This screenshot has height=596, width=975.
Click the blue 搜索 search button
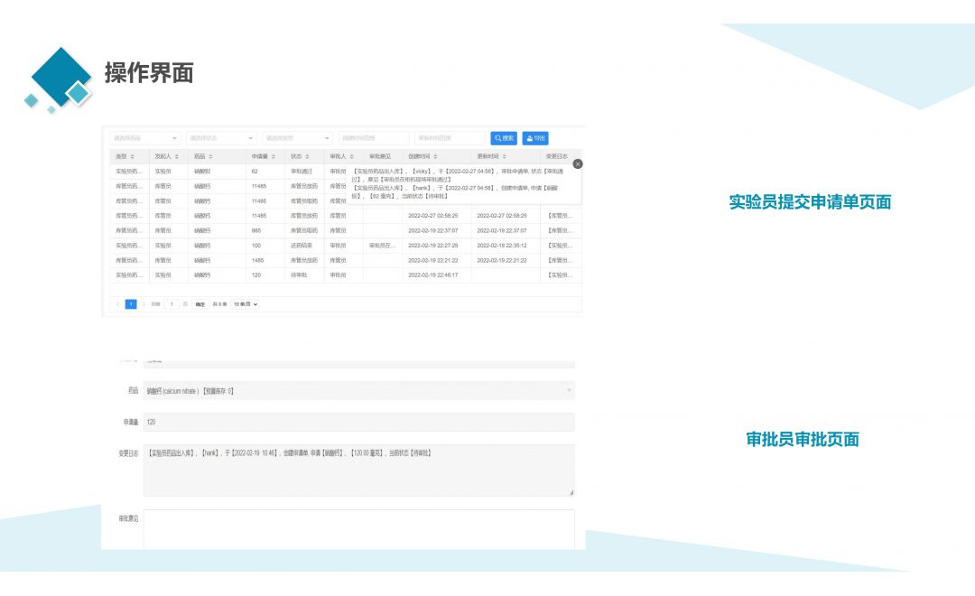coord(504,138)
